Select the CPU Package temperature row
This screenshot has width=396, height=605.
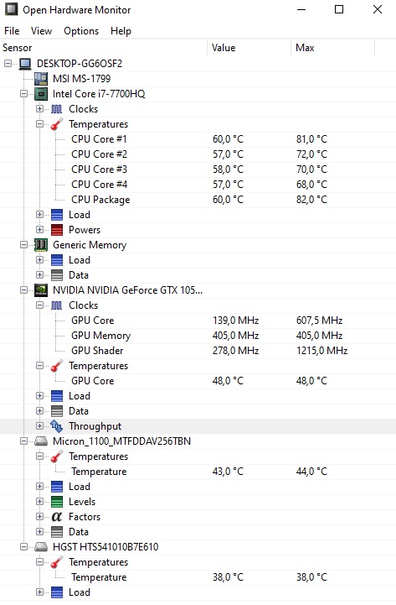click(x=198, y=200)
